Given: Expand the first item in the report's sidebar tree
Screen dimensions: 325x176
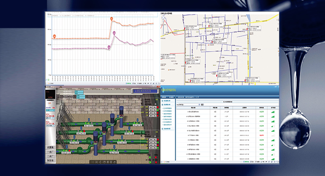Looking at the screenshot, I should [x=167, y=101].
